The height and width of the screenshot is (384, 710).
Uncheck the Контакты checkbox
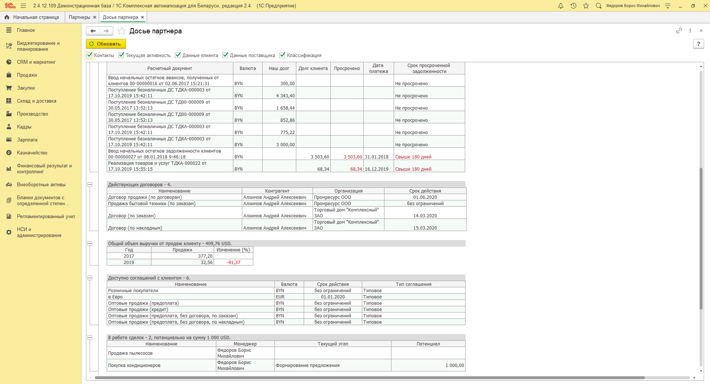(x=89, y=55)
